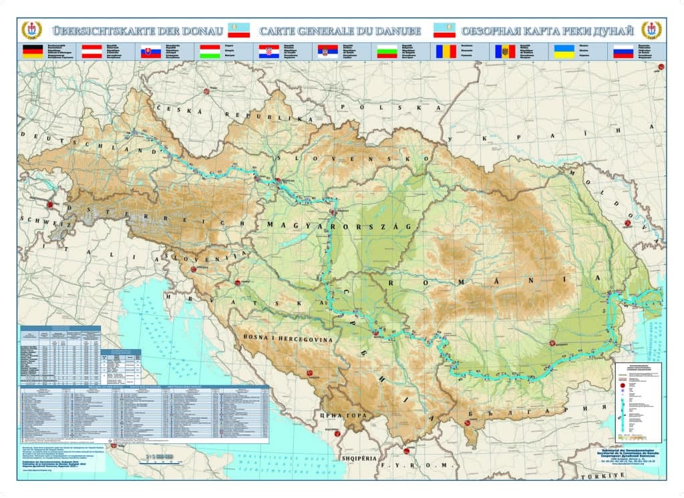
Task: Open the map legend box at right
Action: click(x=638, y=403)
